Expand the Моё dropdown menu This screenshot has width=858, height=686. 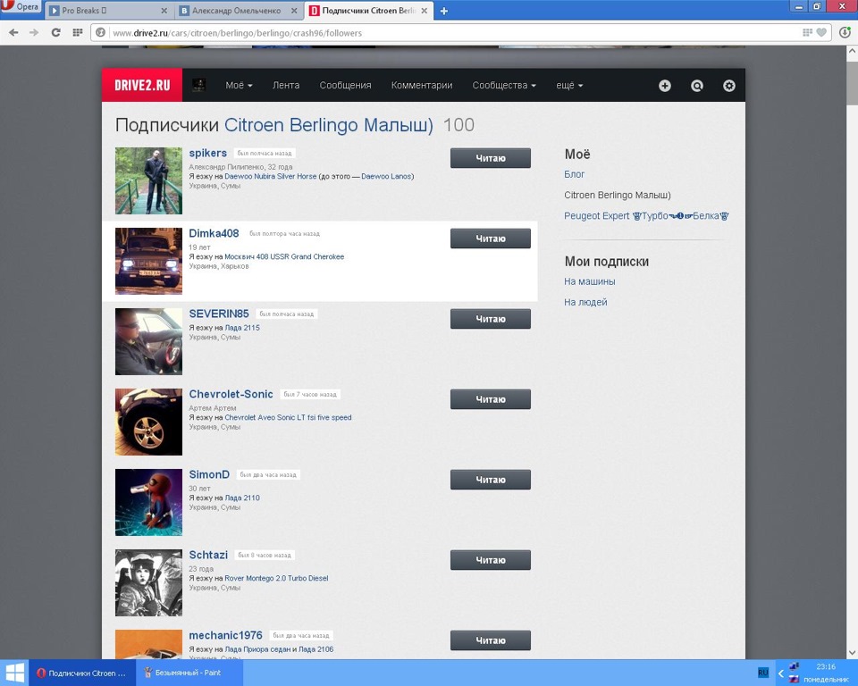point(240,86)
